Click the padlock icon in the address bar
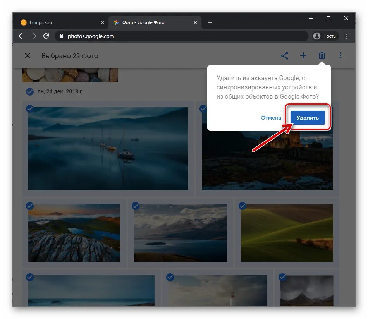The width and height of the screenshot is (368, 319). tap(62, 36)
